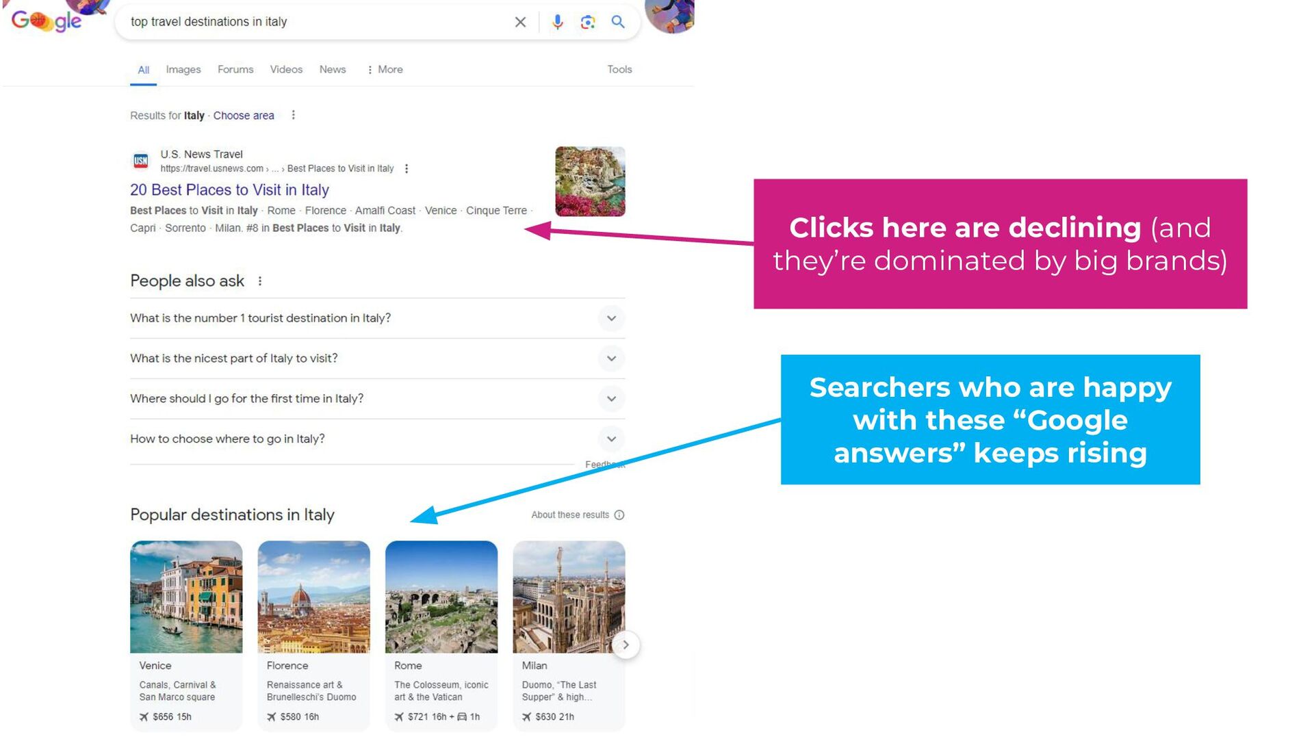Expand the number 1 tourist destination question
The width and height of the screenshot is (1314, 739).
click(377, 318)
